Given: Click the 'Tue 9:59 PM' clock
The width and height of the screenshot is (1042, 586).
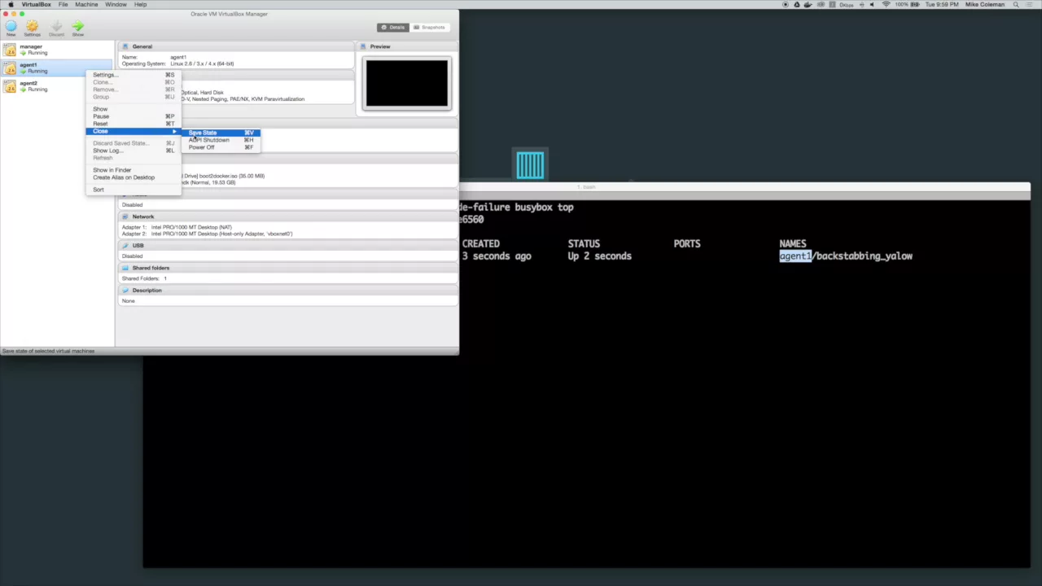Looking at the screenshot, I should [x=942, y=4].
